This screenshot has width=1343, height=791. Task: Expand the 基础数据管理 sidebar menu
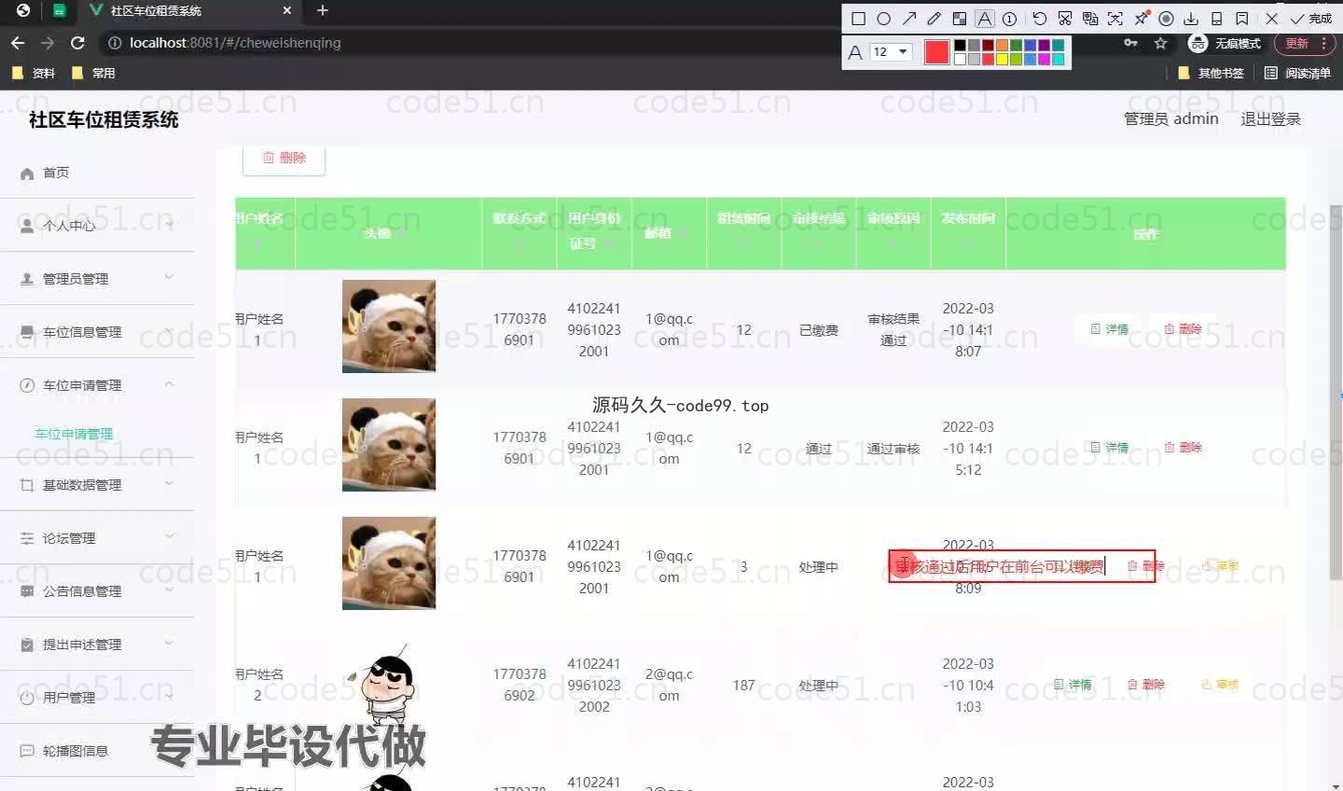point(97,484)
